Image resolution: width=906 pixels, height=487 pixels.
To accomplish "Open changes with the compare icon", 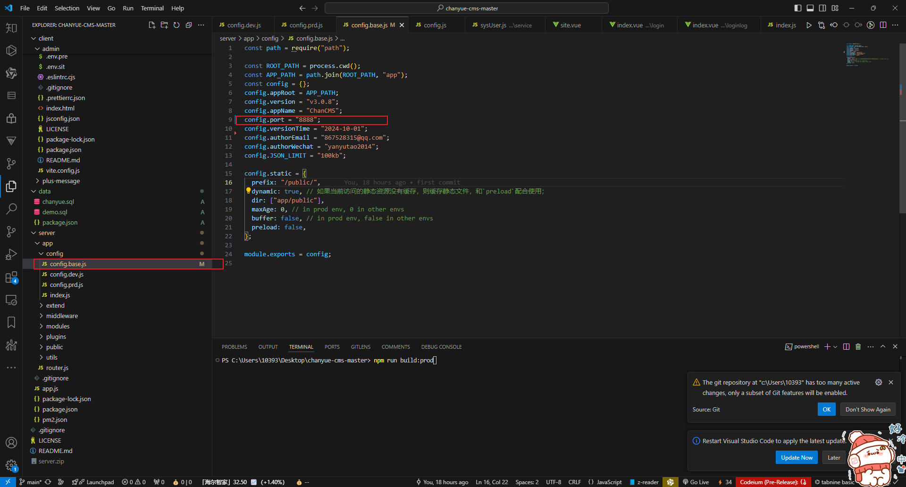I will (x=822, y=25).
